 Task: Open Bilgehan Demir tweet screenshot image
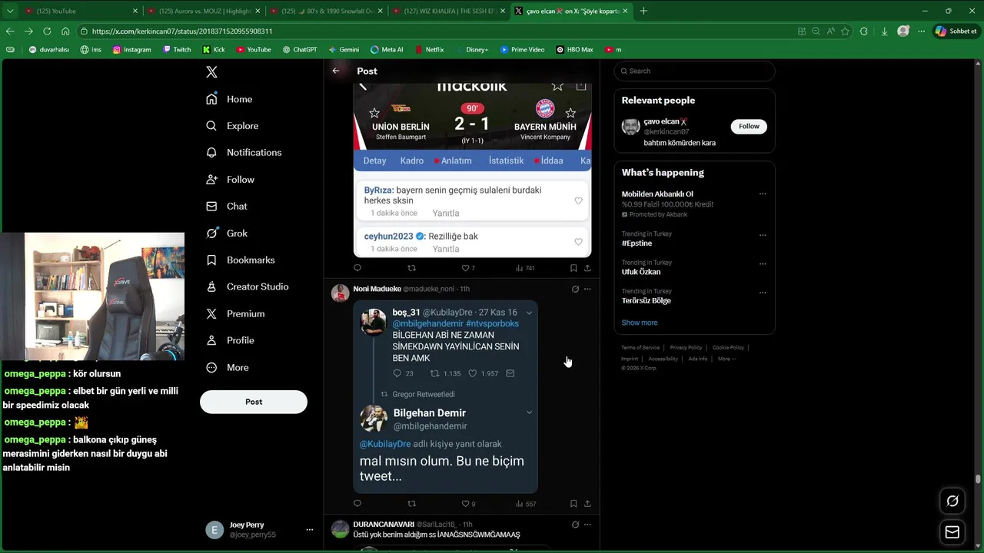pyautogui.click(x=445, y=396)
